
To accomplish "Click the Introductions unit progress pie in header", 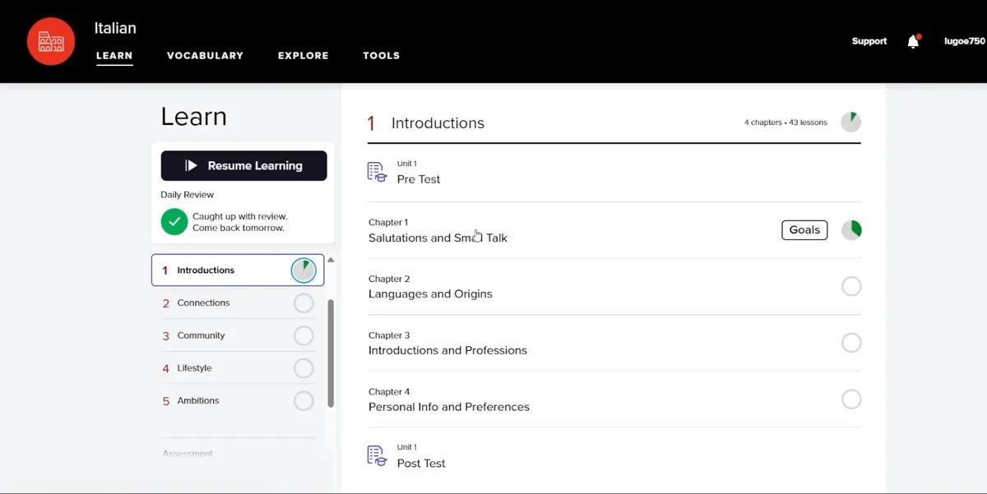I will click(x=850, y=122).
